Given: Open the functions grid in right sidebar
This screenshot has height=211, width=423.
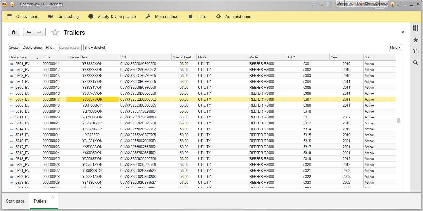Looking at the screenshot, I should [415, 28].
